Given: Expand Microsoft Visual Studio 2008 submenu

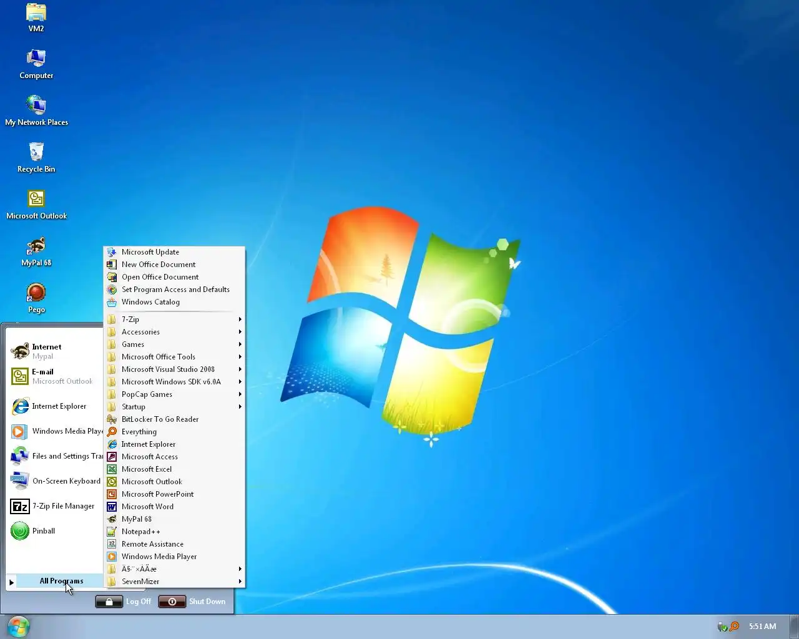Looking at the screenshot, I should [174, 369].
